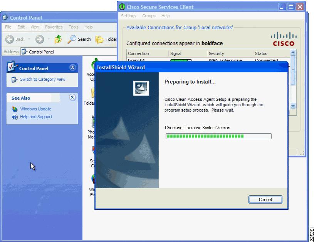Click Cancel in the InstallShield Wizard
This screenshot has width=314, height=242.
click(x=265, y=199)
